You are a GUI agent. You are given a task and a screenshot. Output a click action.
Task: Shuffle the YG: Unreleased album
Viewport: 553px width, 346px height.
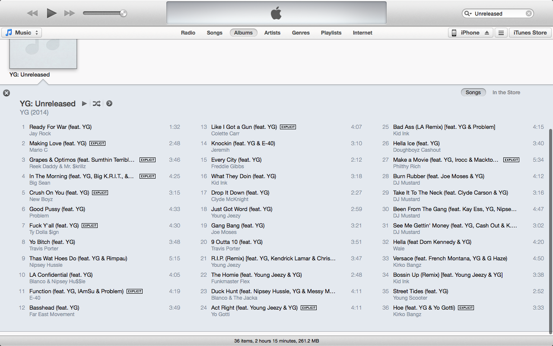tap(97, 103)
